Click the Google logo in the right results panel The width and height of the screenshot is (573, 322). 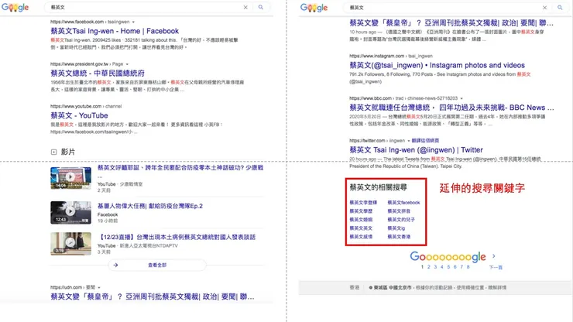coord(314,8)
